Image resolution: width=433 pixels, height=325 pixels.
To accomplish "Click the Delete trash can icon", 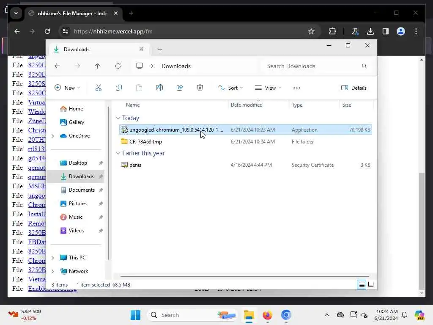I will [x=200, y=88].
